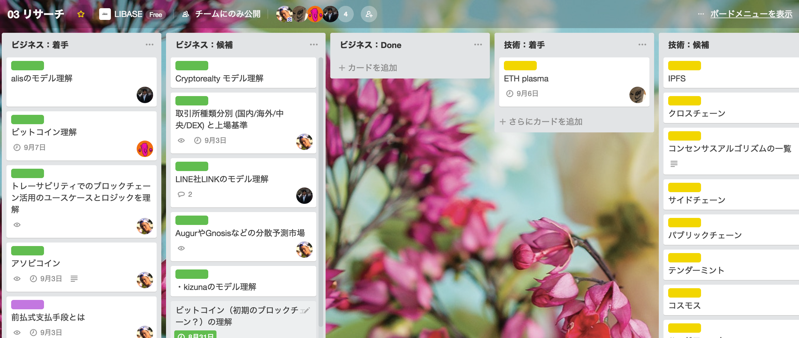
Task: Click comment icon on LINE社LINK card
Action: [x=181, y=194]
